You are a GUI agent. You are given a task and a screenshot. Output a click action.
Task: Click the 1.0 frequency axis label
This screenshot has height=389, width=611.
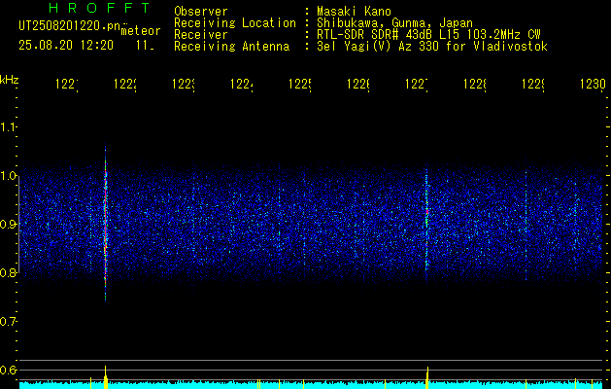coord(8,176)
